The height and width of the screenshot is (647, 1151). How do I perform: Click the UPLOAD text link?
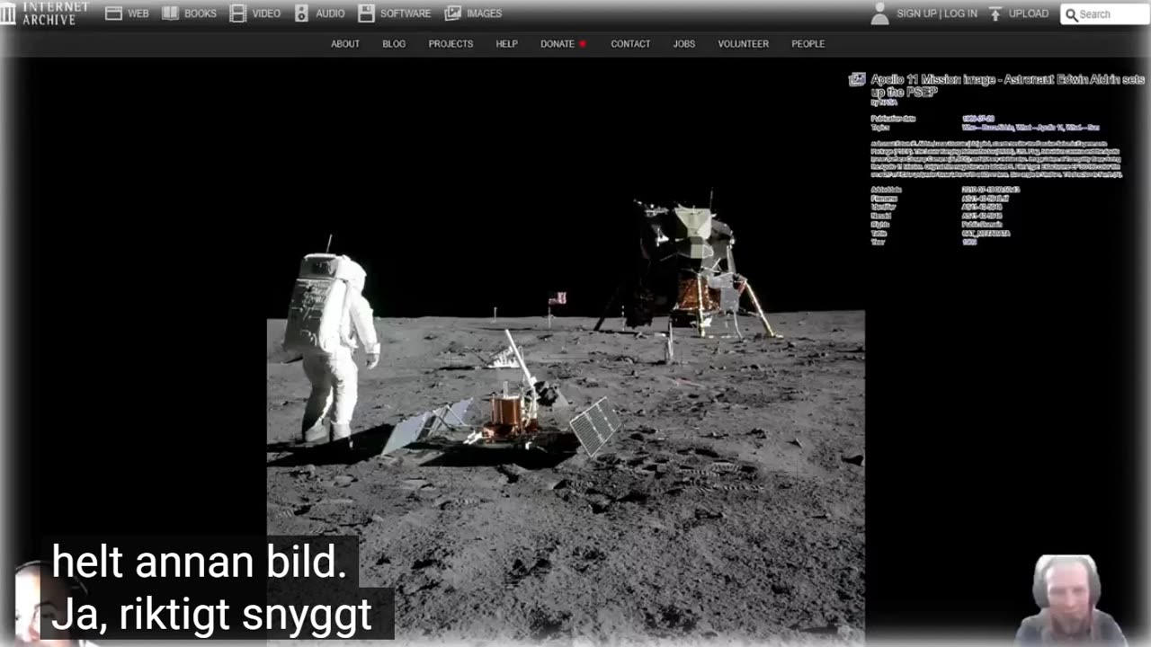point(1029,13)
